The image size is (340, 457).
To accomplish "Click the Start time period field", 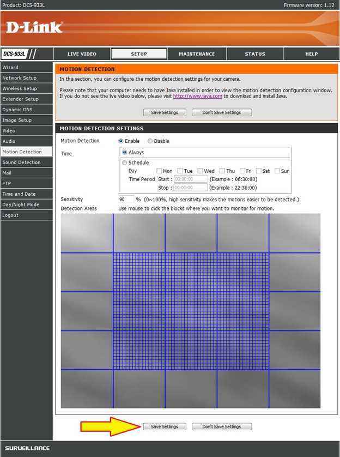I will [191, 179].
